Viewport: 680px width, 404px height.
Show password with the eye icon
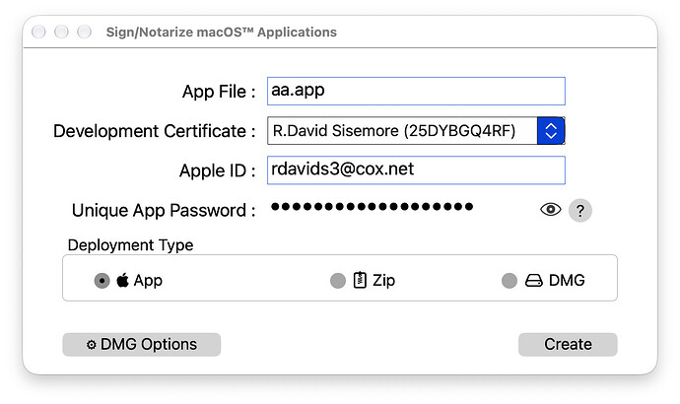550,210
